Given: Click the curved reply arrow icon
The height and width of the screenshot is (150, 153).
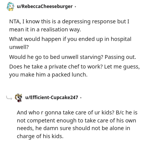Looking at the screenshot, I should pyautogui.click(x=9, y=98).
